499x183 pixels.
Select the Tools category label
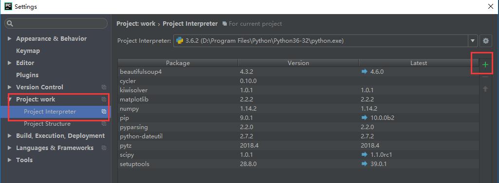point(24,160)
